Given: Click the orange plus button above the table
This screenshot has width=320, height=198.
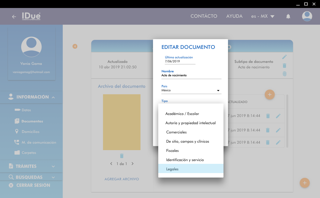Looking at the screenshot, I should click(269, 95).
